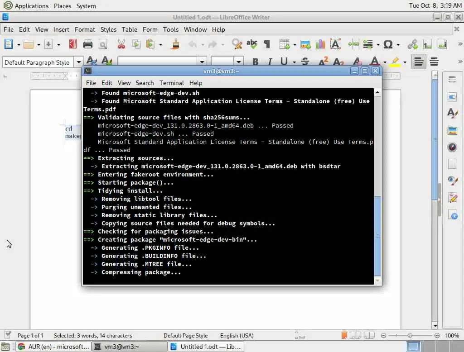
Task: Apply the yellow highlighting color
Action: click(x=395, y=62)
